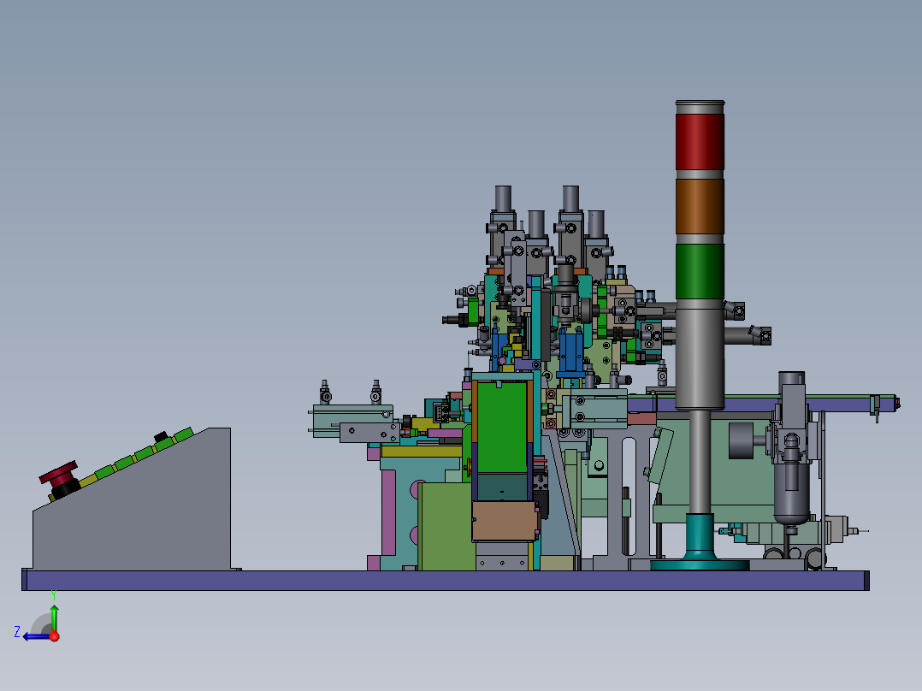Select the thin gray pole of the tower light
The width and height of the screenshot is (922, 691).
[x=700, y=462]
